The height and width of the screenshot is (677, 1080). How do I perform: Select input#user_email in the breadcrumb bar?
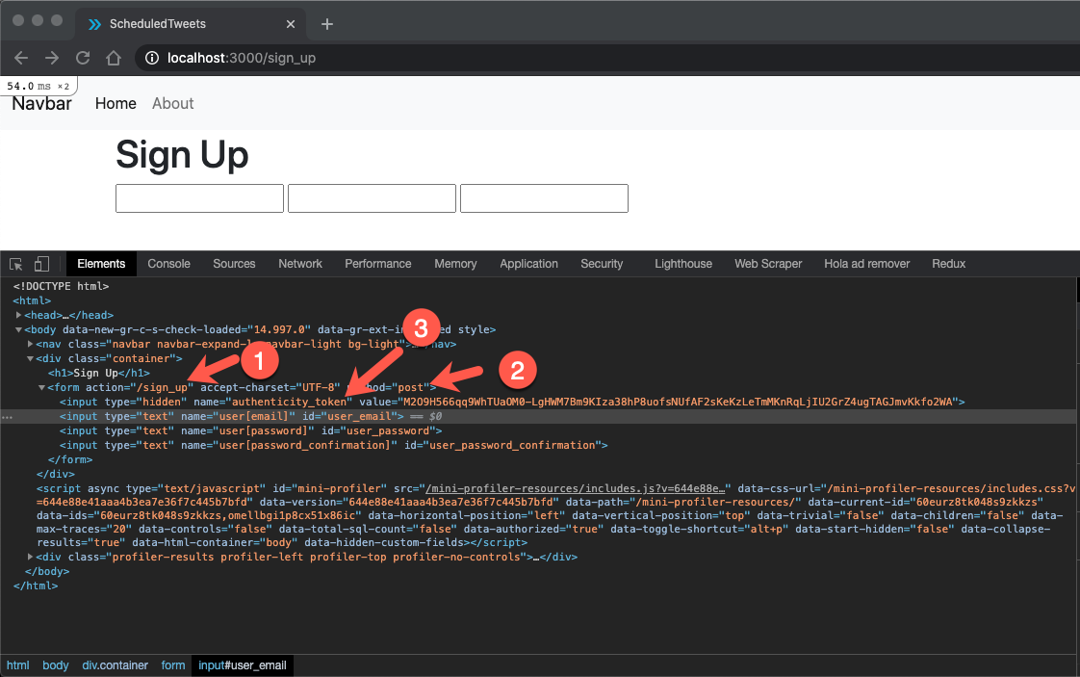click(243, 665)
